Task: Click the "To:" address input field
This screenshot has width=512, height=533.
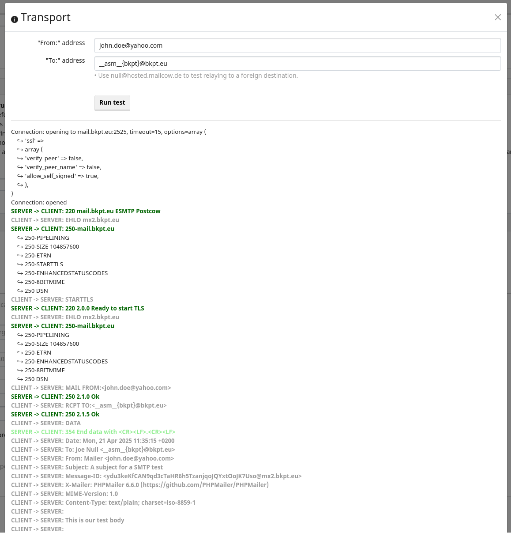Action: (x=297, y=64)
